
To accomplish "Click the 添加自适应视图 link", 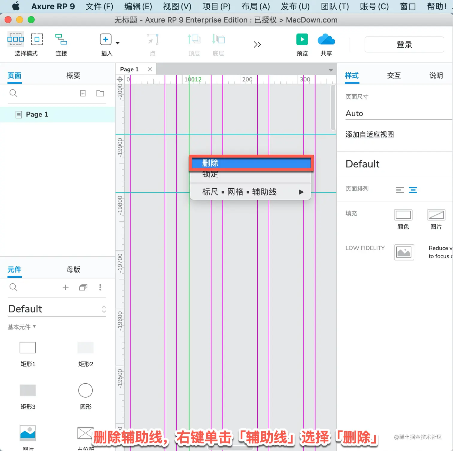I will point(369,134).
